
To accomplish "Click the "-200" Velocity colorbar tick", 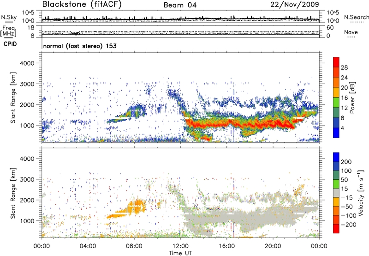I will (x=349, y=225).
